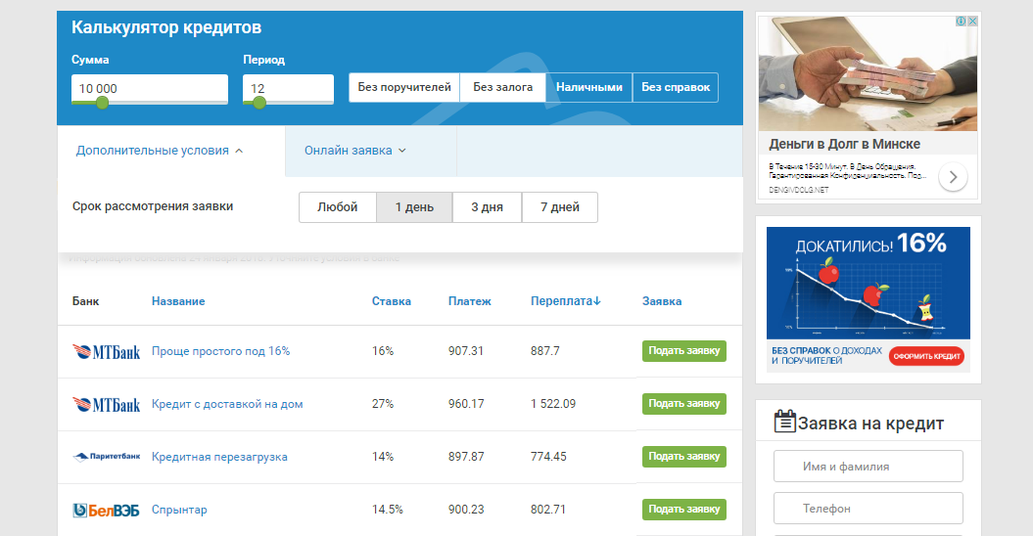Open the Проще простого под 16% loan
The image size is (1033, 536).
(220, 351)
